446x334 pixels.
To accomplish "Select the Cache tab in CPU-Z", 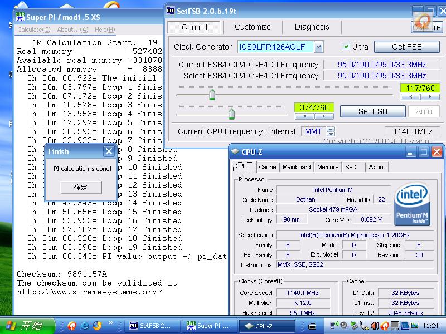I will pos(268,167).
